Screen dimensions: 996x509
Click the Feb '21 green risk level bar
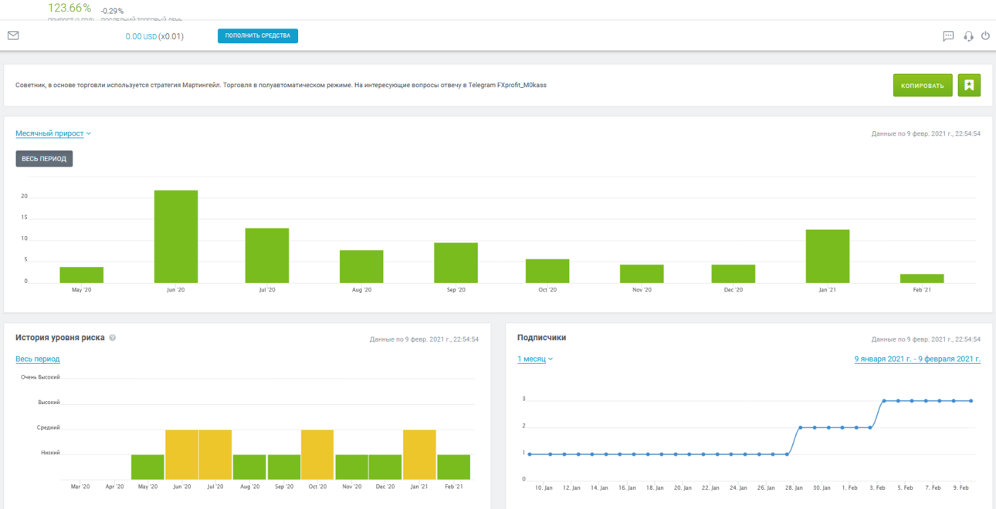click(453, 467)
